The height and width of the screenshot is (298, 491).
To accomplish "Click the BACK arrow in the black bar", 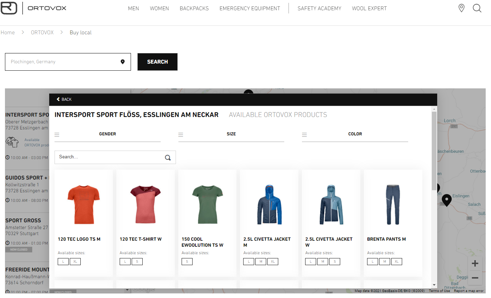I will tap(64, 99).
